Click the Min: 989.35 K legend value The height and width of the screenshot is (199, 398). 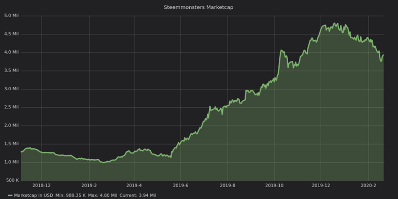point(71,195)
